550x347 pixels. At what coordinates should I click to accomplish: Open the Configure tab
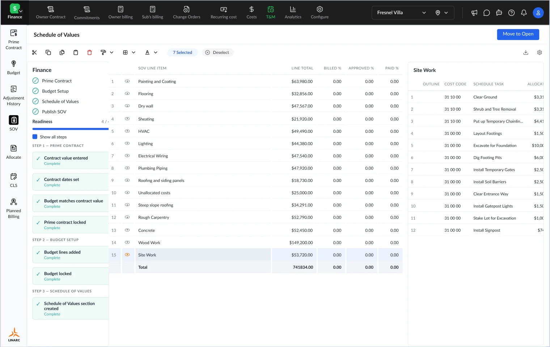pyautogui.click(x=320, y=13)
